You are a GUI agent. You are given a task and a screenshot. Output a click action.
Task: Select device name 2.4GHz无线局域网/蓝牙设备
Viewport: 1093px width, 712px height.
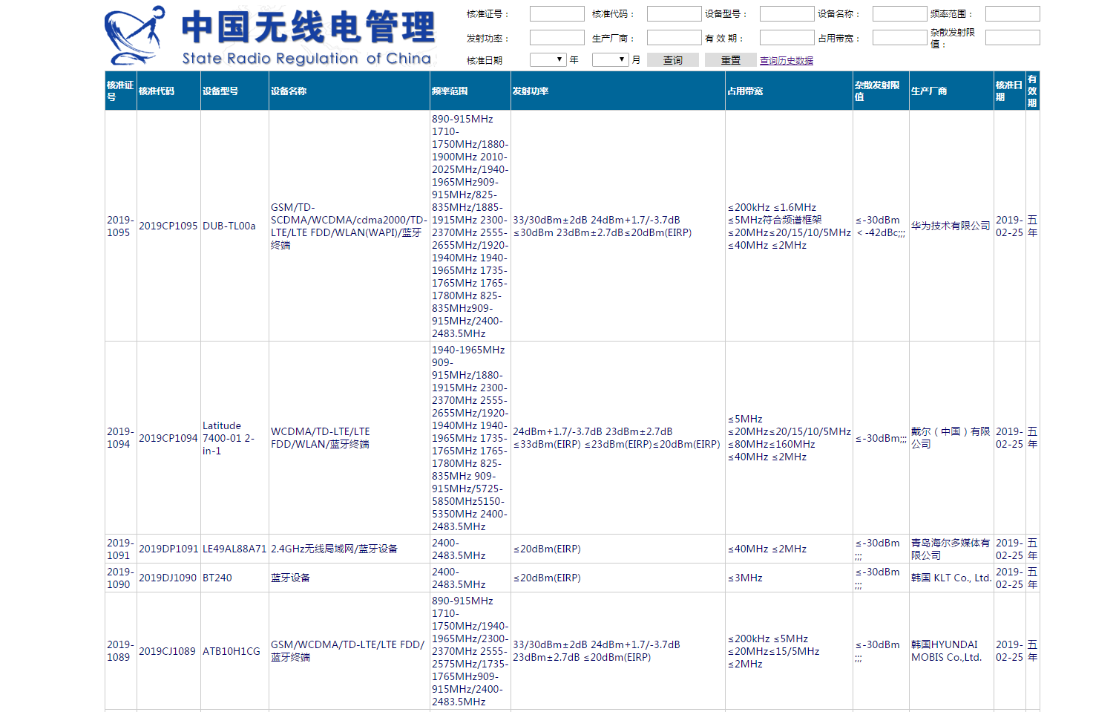tap(334, 549)
